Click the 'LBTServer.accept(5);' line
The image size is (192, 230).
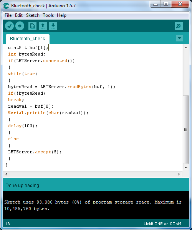point(35,152)
